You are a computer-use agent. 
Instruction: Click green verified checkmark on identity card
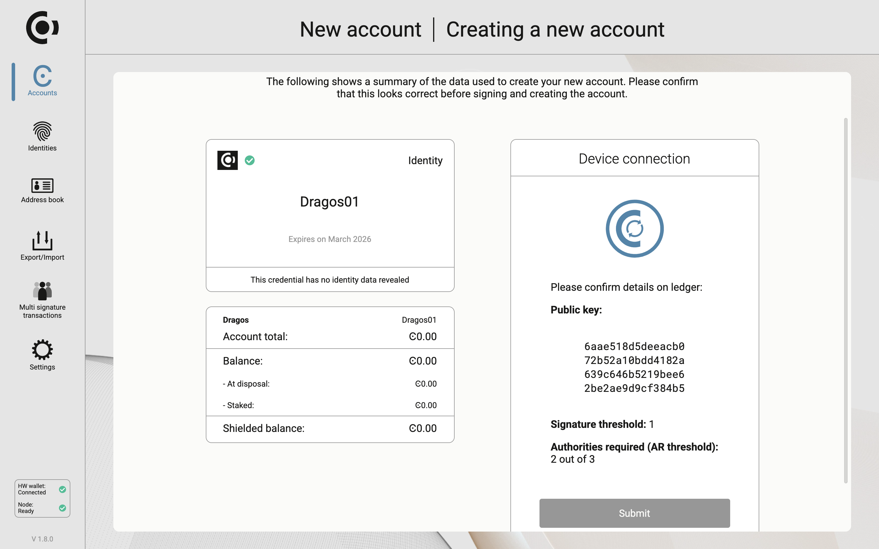click(249, 160)
